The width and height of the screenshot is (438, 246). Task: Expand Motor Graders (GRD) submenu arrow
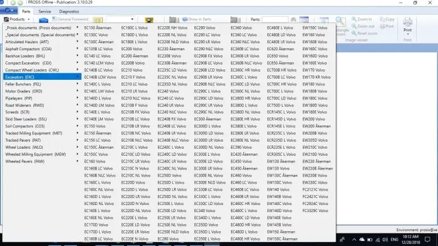click(x=77, y=91)
